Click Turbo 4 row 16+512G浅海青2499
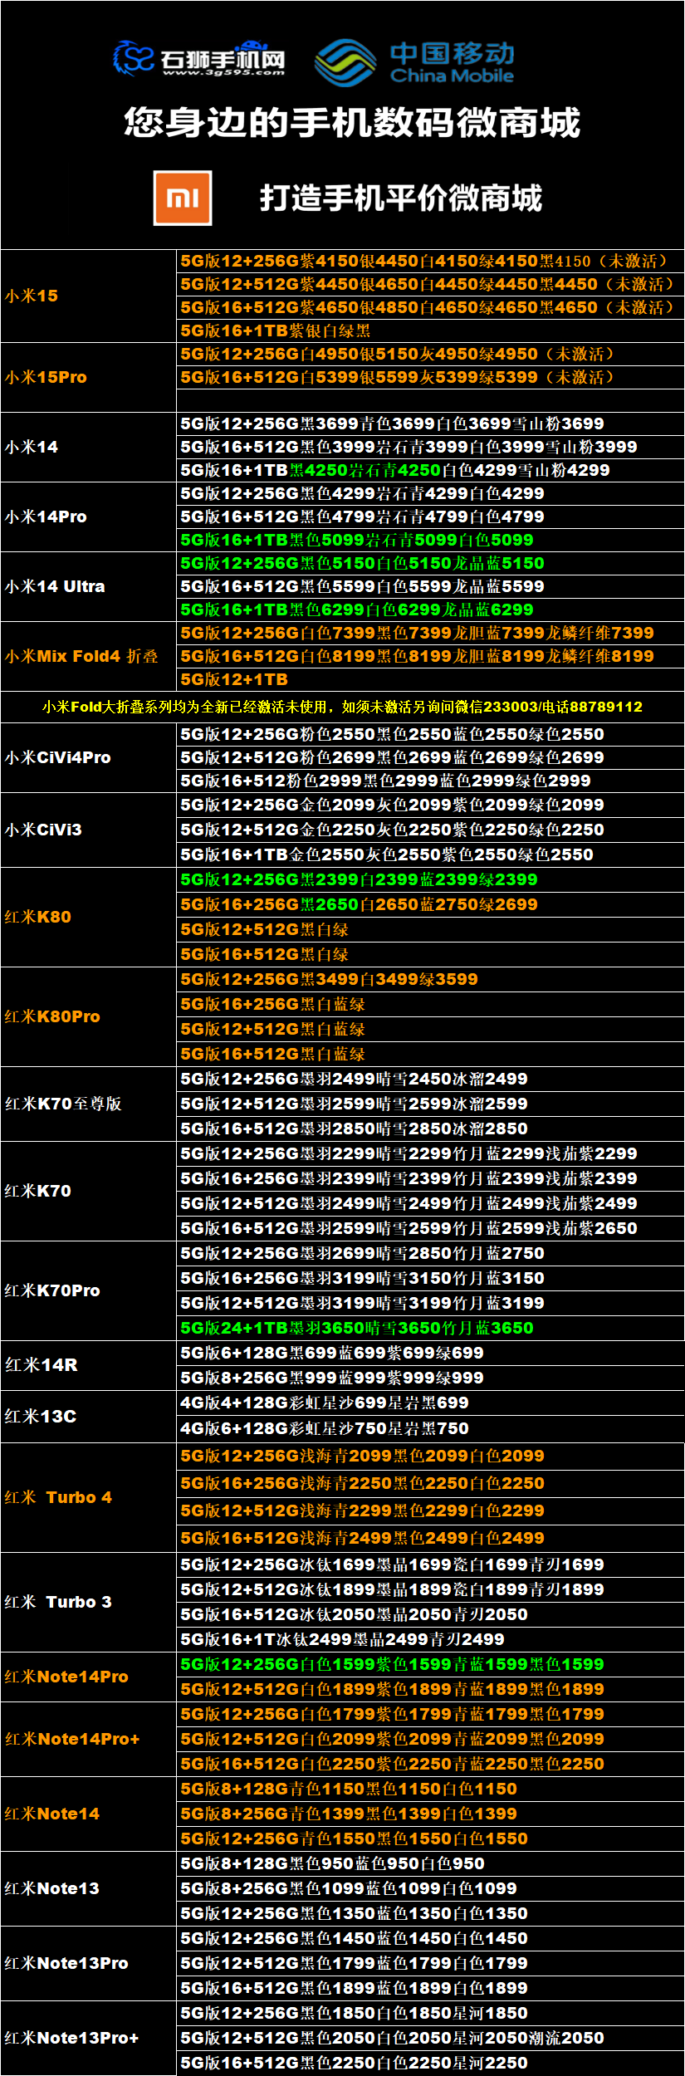 pos(430,1538)
